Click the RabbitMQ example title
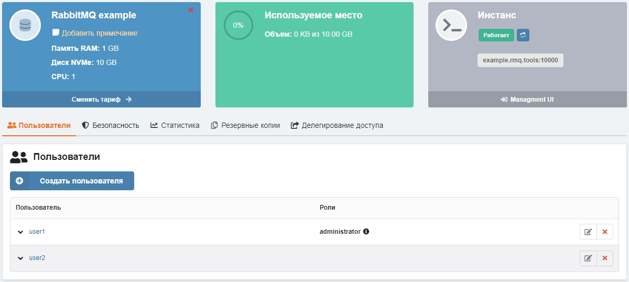This screenshot has width=629, height=282. 94,15
